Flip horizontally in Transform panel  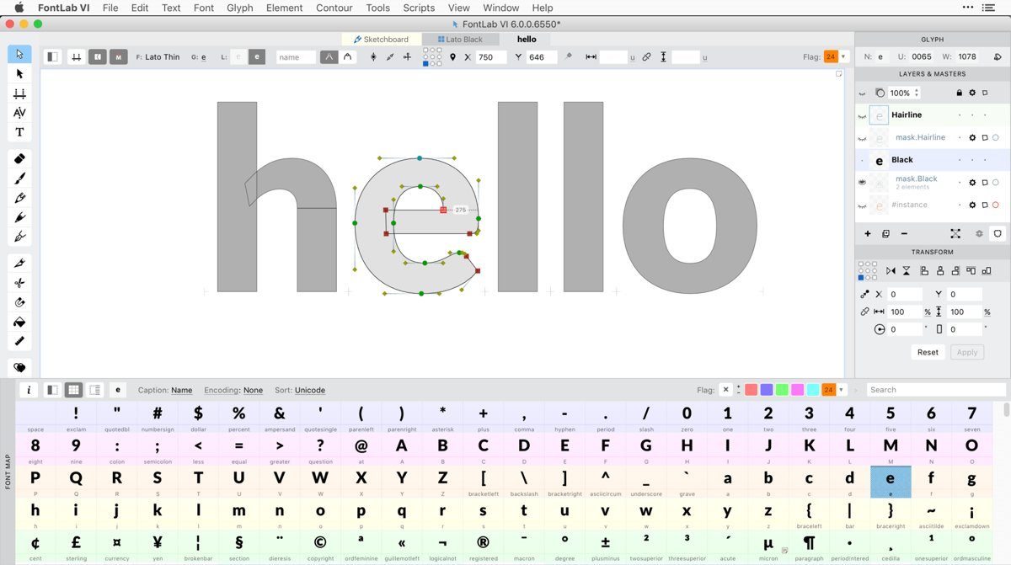pyautogui.click(x=891, y=271)
